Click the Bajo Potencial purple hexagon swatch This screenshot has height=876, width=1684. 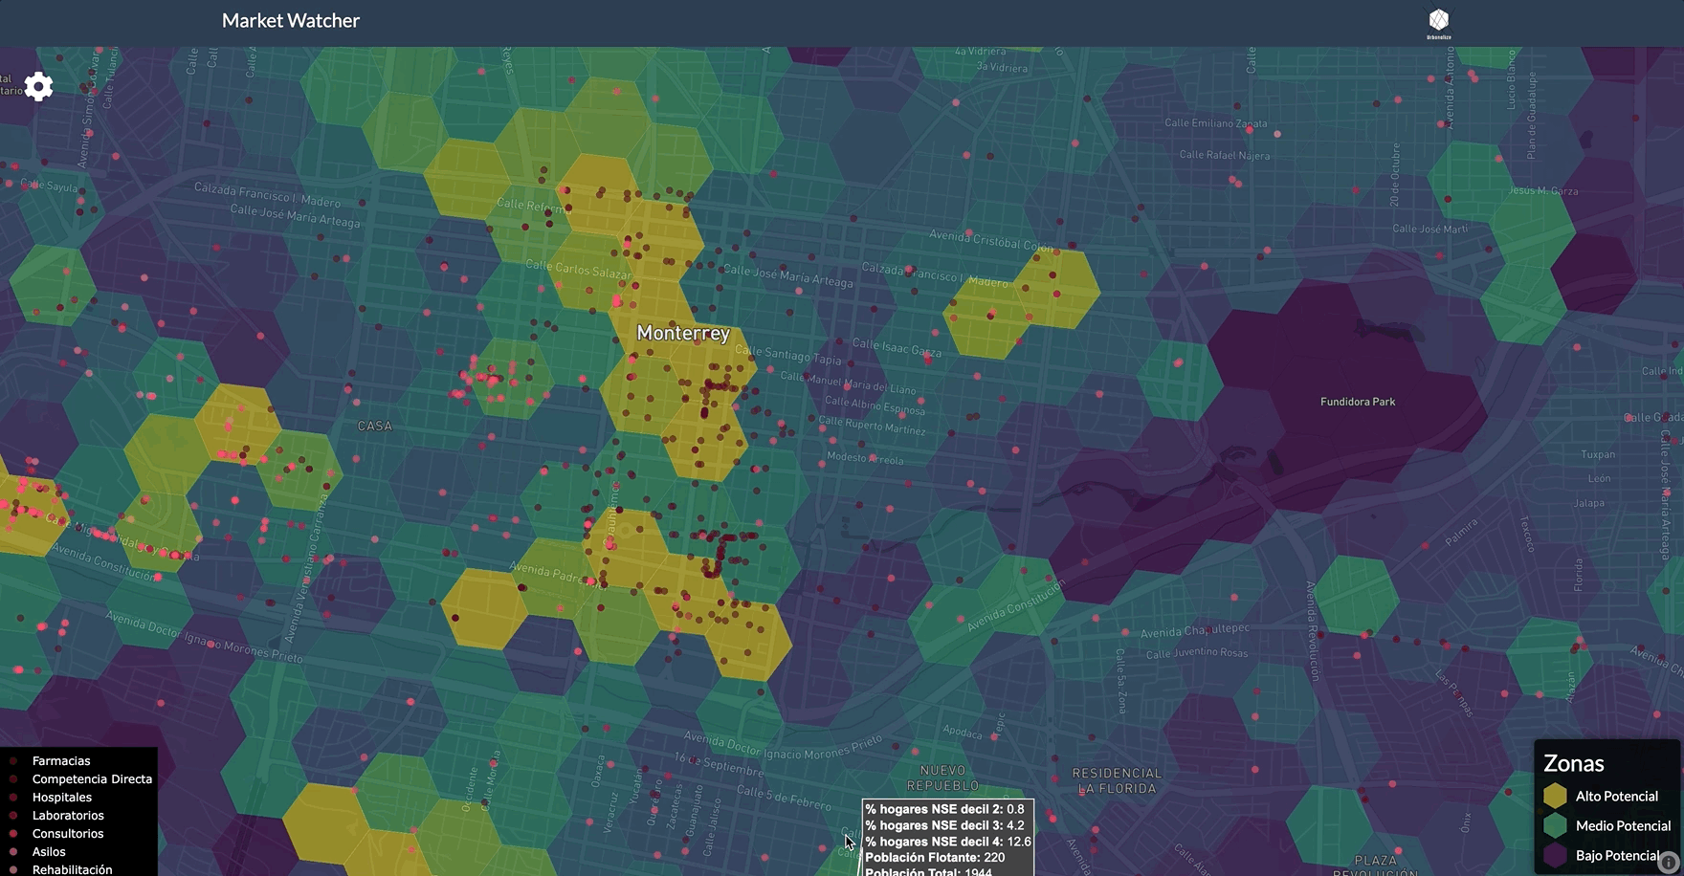pos(1555,855)
